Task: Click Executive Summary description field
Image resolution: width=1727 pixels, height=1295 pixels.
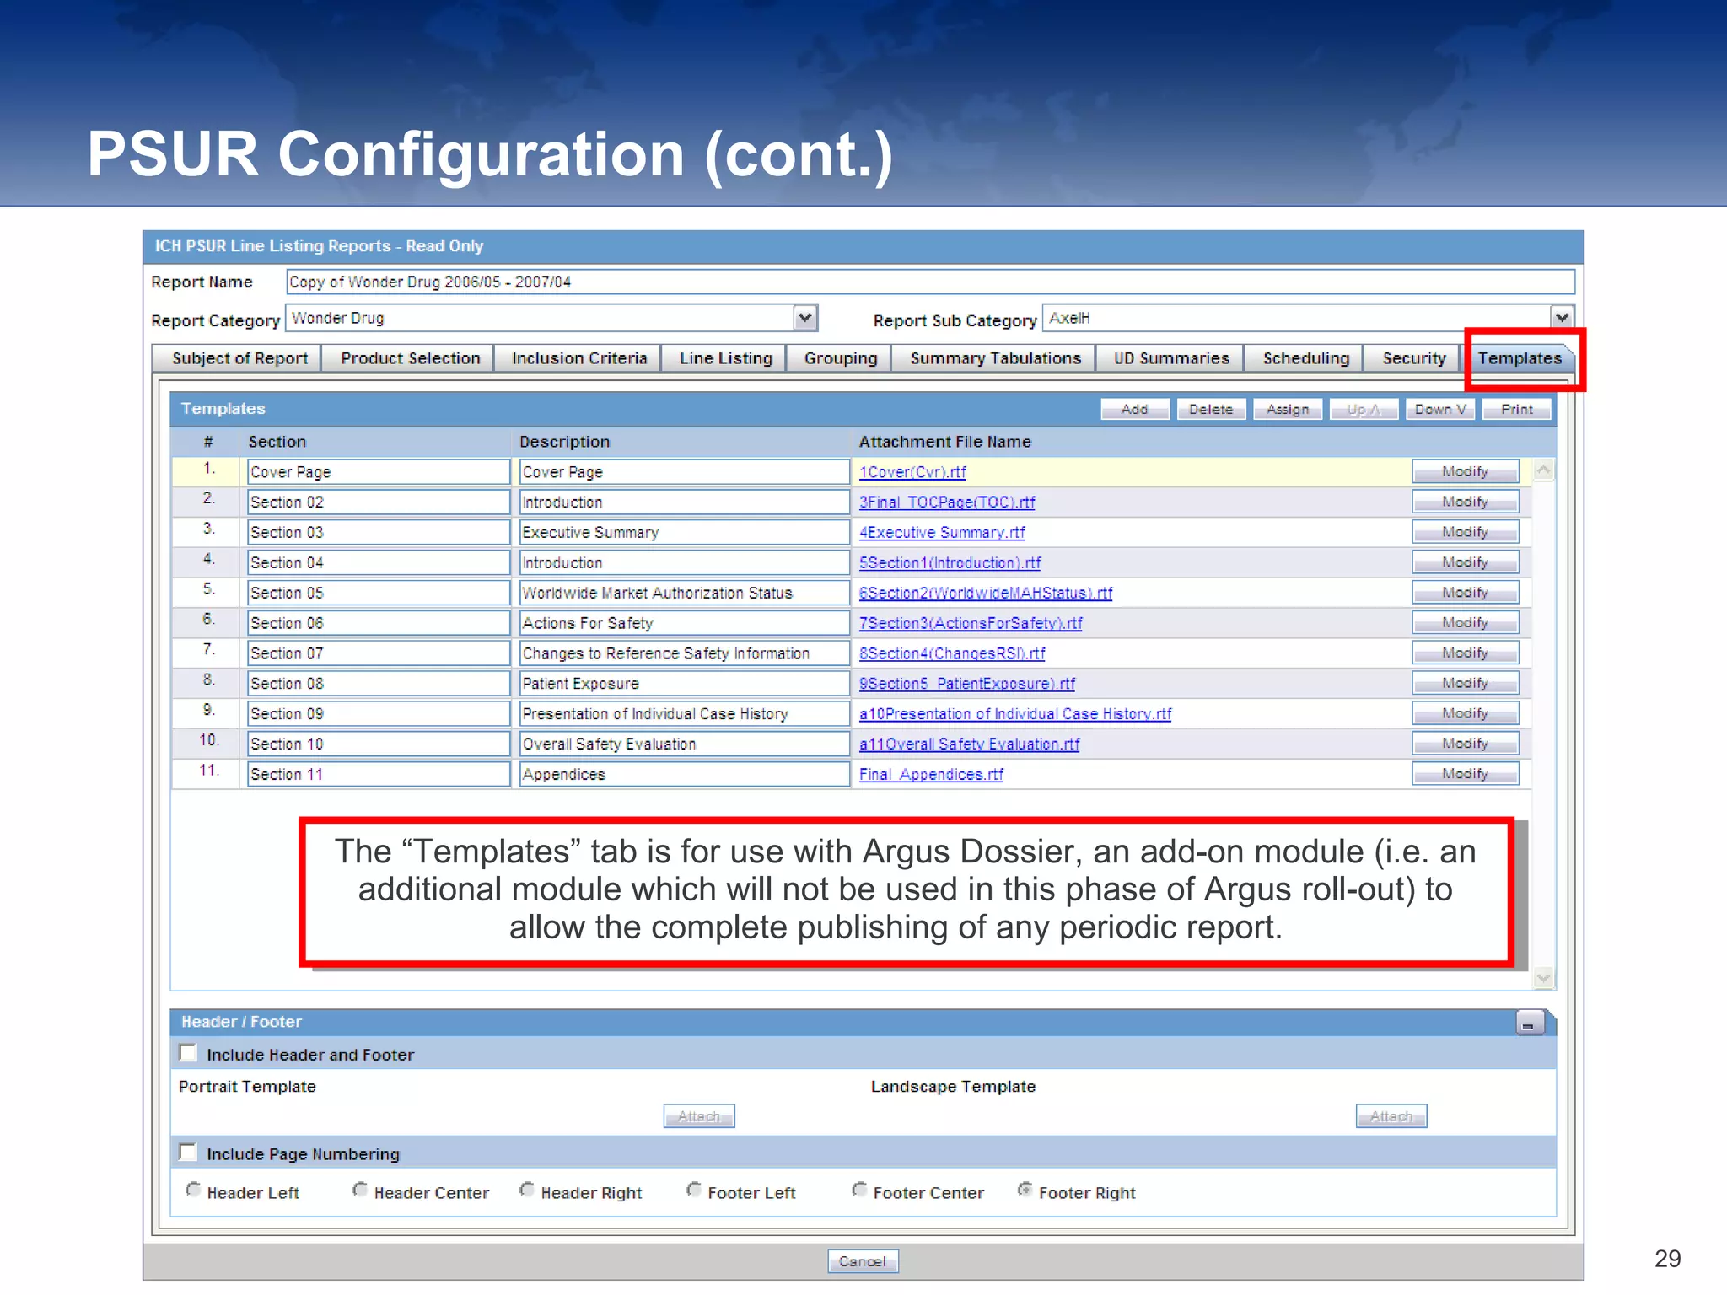Action: (685, 532)
